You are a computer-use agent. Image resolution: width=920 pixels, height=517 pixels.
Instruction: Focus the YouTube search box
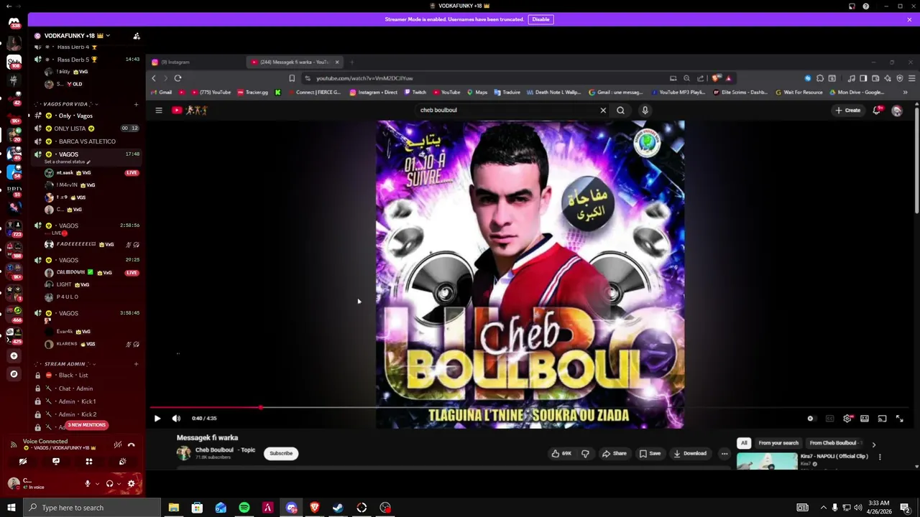tap(507, 110)
